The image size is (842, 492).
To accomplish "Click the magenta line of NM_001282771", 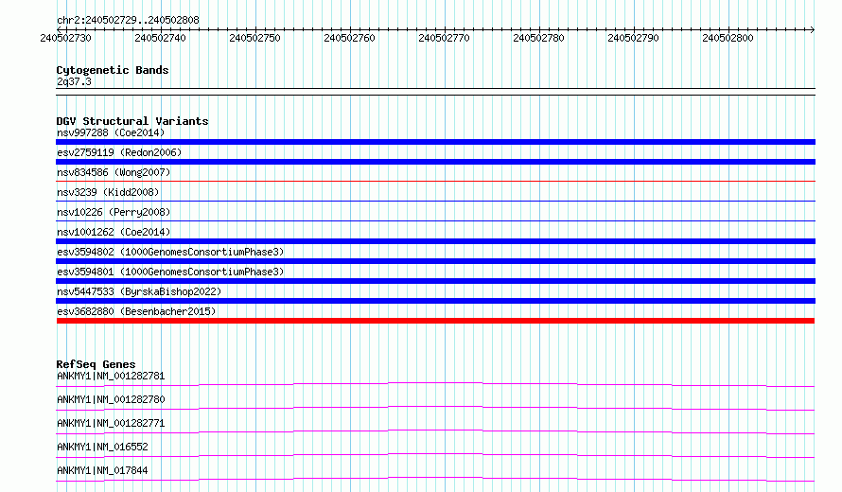I will (435, 431).
